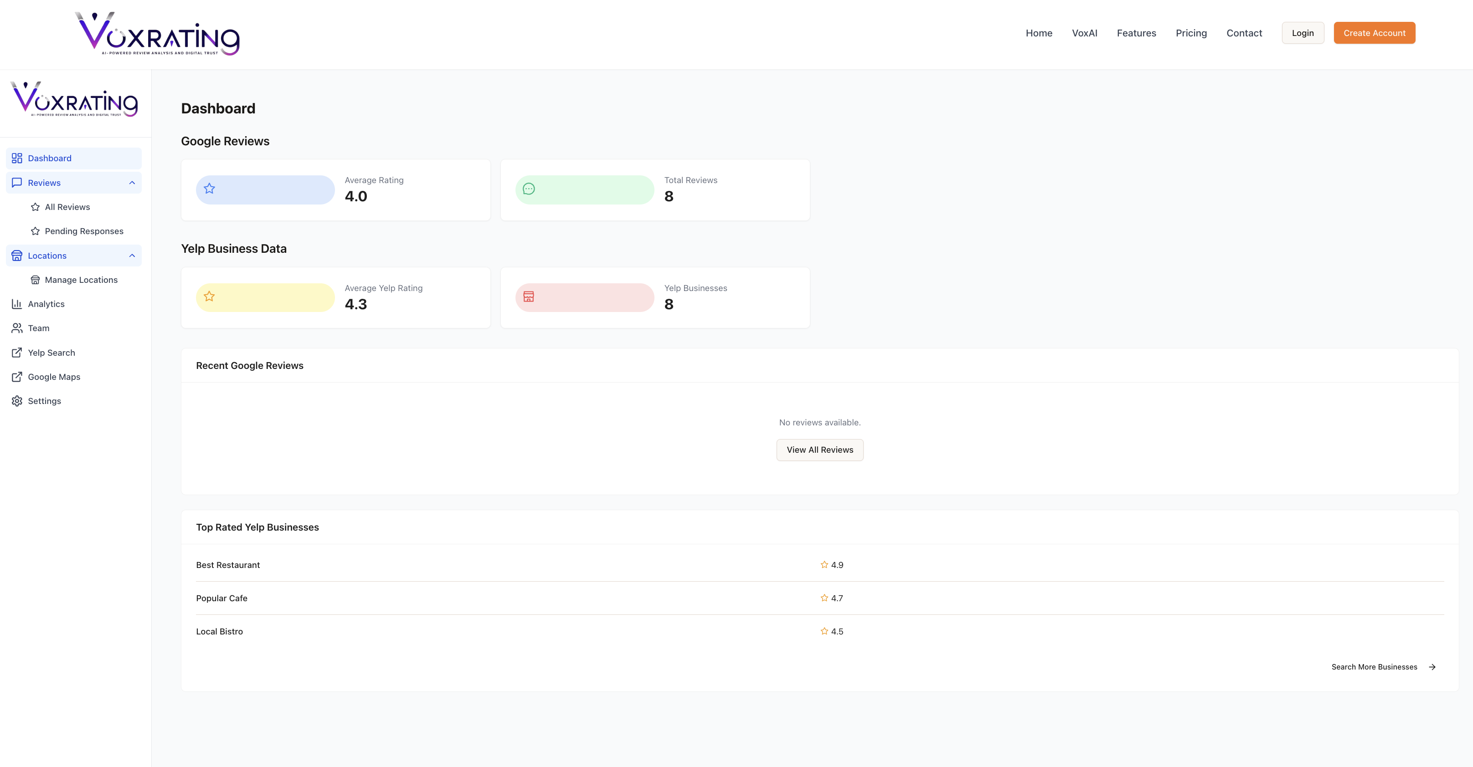
Task: Click the Best Restaurant row name
Action: pyautogui.click(x=228, y=565)
